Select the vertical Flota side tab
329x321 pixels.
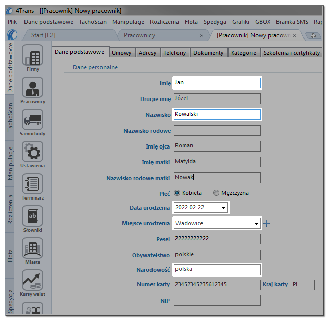pyautogui.click(x=10, y=256)
